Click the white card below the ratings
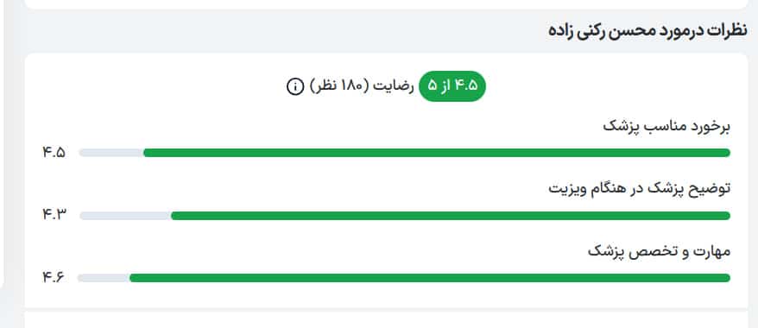This screenshot has height=328, width=758. click(x=386, y=319)
